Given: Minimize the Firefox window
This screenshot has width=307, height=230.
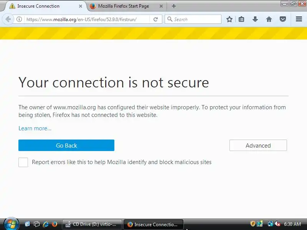Looking at the screenshot, I should coord(285,4).
